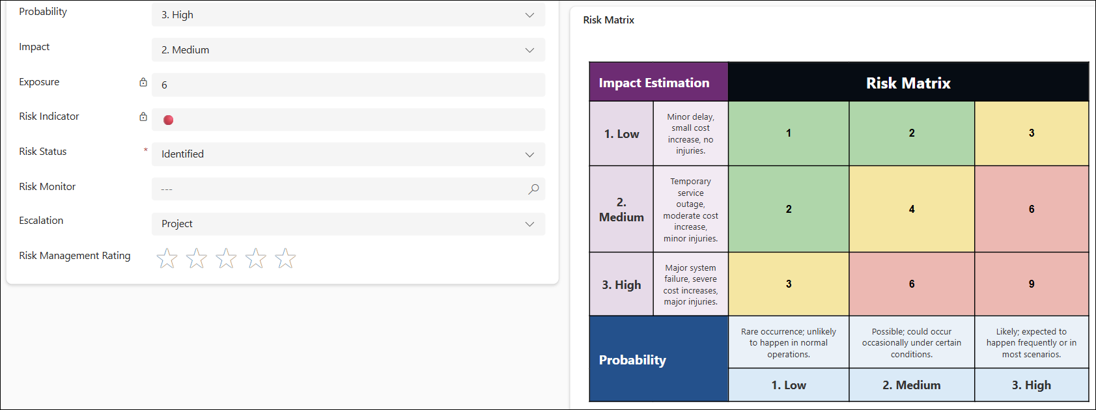Rate Risk Management with the first star
This screenshot has height=410, width=1096.
coord(167,258)
